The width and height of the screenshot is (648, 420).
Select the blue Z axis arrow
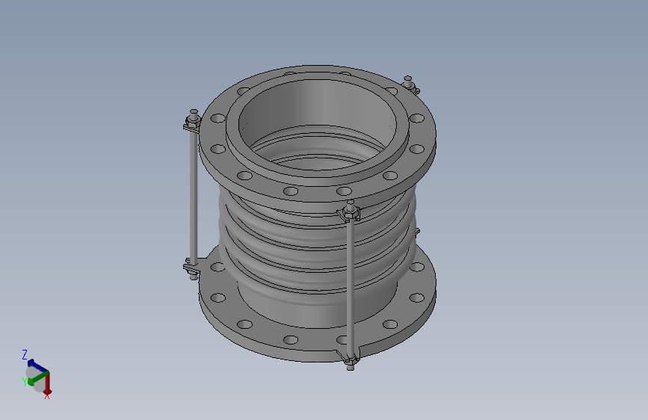37,365
